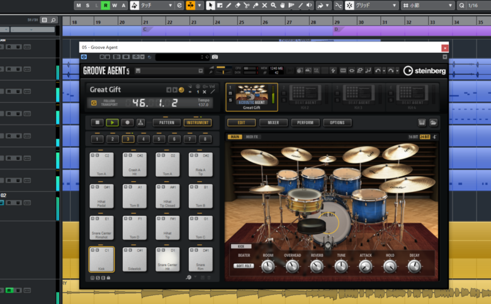Select the Draw pencil tool

pos(229,5)
